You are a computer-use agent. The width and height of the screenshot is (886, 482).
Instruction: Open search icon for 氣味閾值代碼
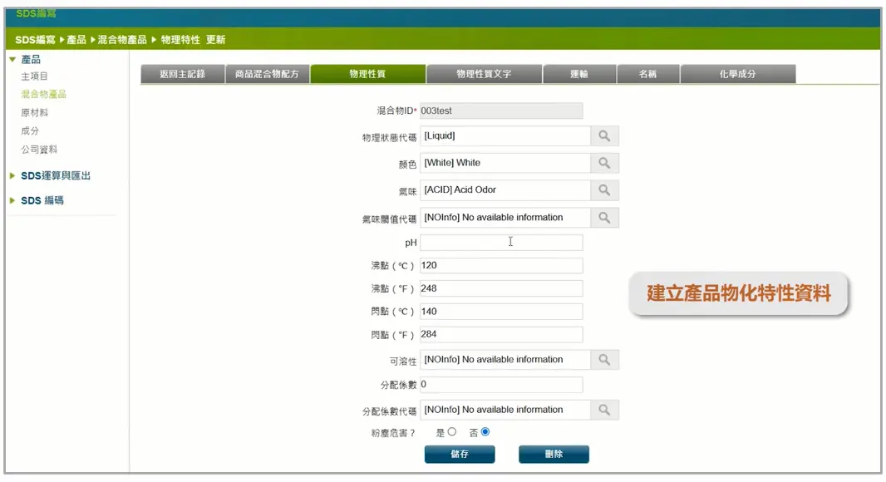pyautogui.click(x=604, y=218)
